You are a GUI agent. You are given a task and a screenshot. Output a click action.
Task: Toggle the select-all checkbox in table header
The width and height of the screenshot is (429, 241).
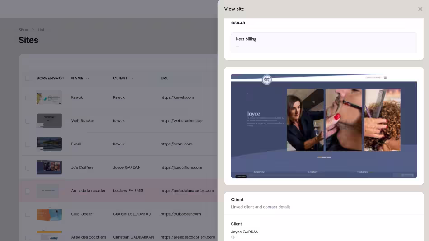click(x=28, y=78)
